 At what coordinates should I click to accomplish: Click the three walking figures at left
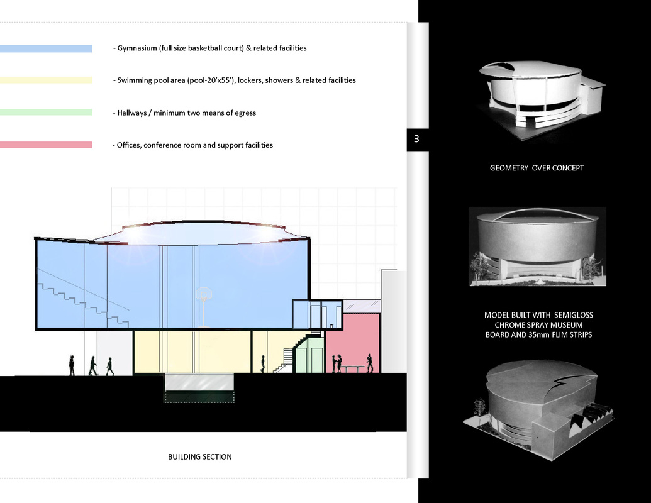[91, 366]
